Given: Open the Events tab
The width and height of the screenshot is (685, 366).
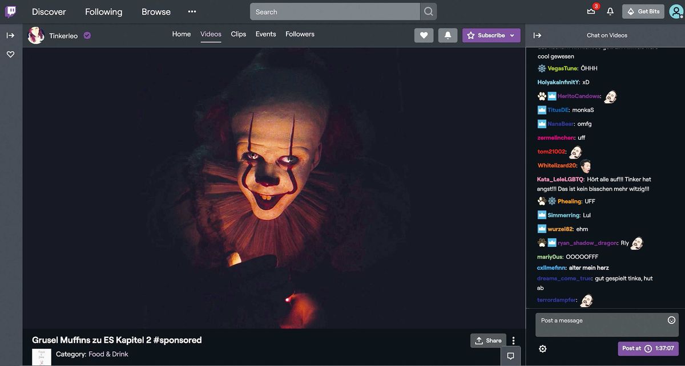Looking at the screenshot, I should click(x=266, y=34).
